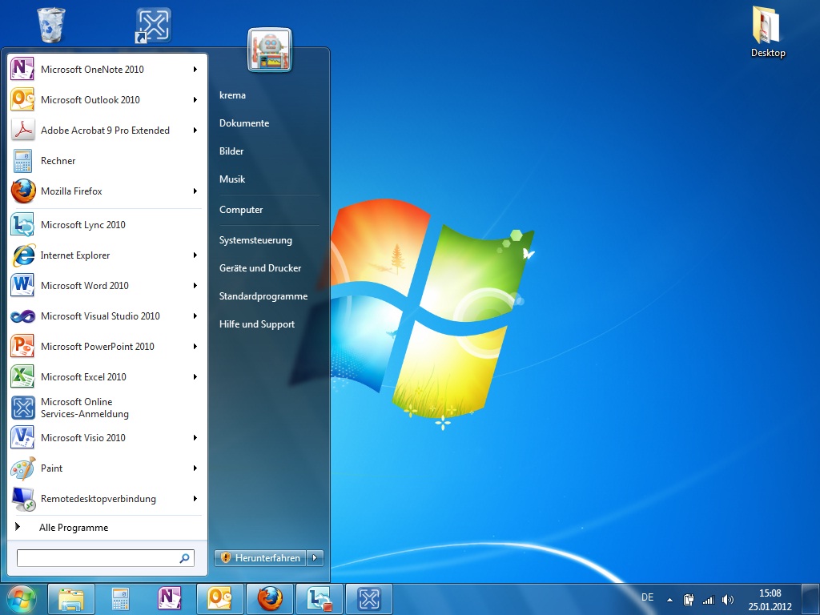Select Geräte und Drucker
Image resolution: width=820 pixels, height=615 pixels.
[x=260, y=268]
